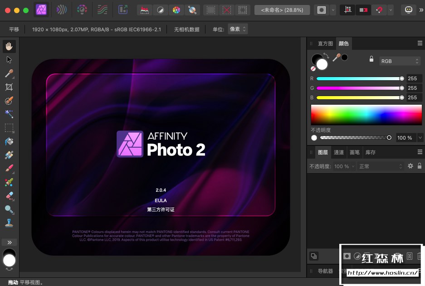Click the Invert Pixel Selection icon
Screen dimensions: 425x286
point(243,10)
